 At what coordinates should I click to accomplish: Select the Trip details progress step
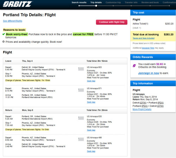[96, 2]
